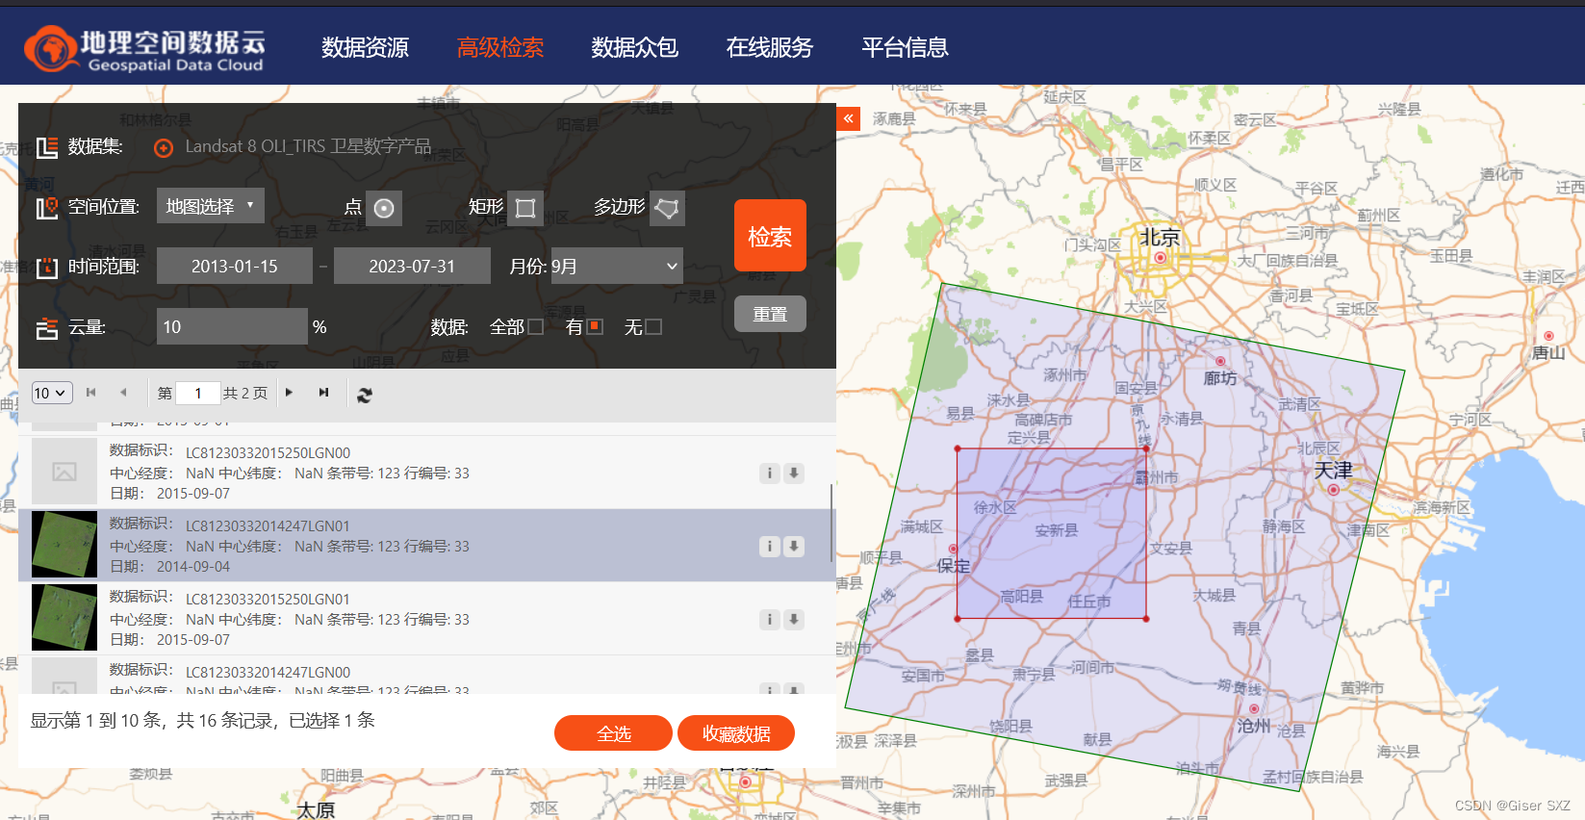Open the 在线服务 menu
Image resolution: width=1585 pixels, height=820 pixels.
pyautogui.click(x=770, y=47)
